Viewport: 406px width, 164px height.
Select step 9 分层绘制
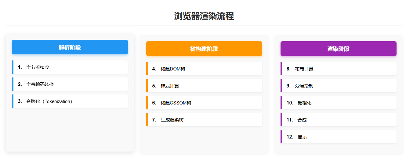(x=339, y=86)
